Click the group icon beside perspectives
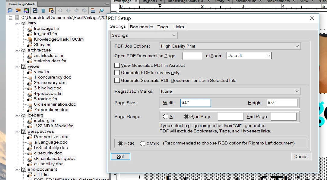327x180 pixels. point(24,131)
